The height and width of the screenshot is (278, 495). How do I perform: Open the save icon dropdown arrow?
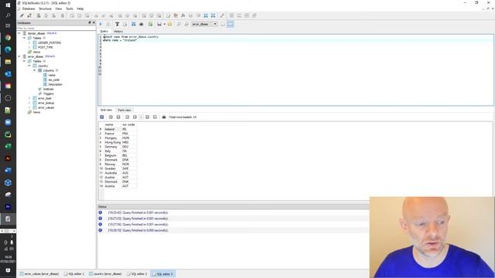(x=165, y=24)
